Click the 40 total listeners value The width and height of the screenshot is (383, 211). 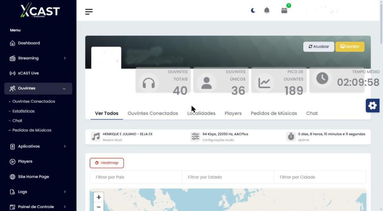(x=180, y=91)
